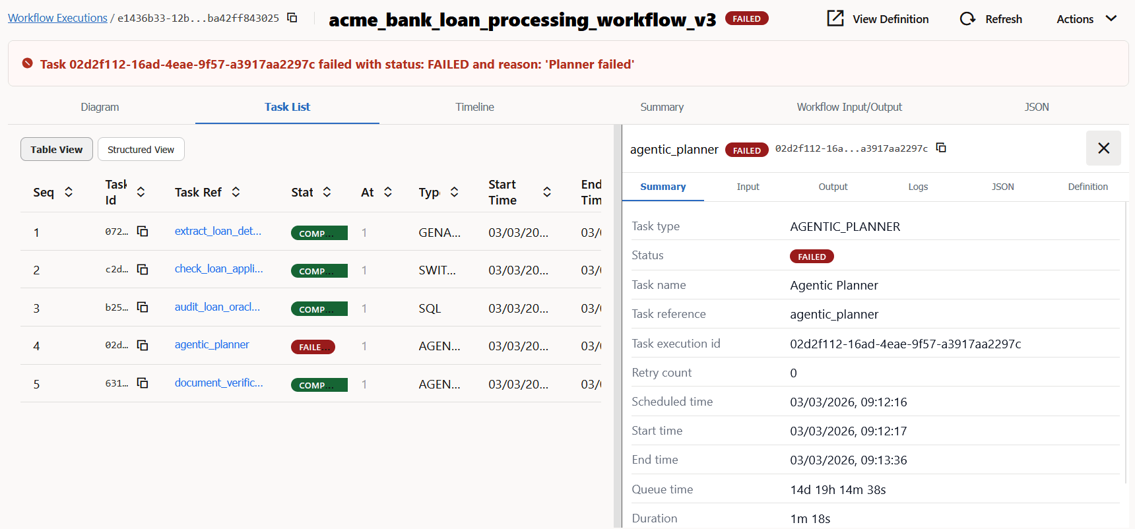Image resolution: width=1135 pixels, height=529 pixels.
Task: Sort table by Status column
Action: (x=327, y=192)
